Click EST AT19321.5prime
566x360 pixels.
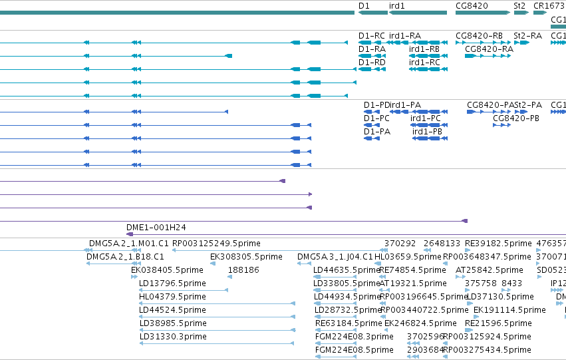[x=384, y=290]
